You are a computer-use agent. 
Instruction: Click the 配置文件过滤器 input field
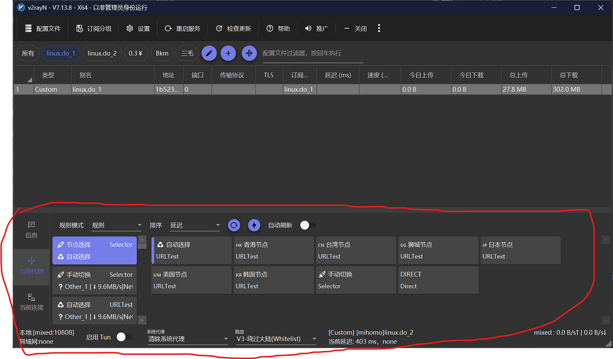pos(313,53)
